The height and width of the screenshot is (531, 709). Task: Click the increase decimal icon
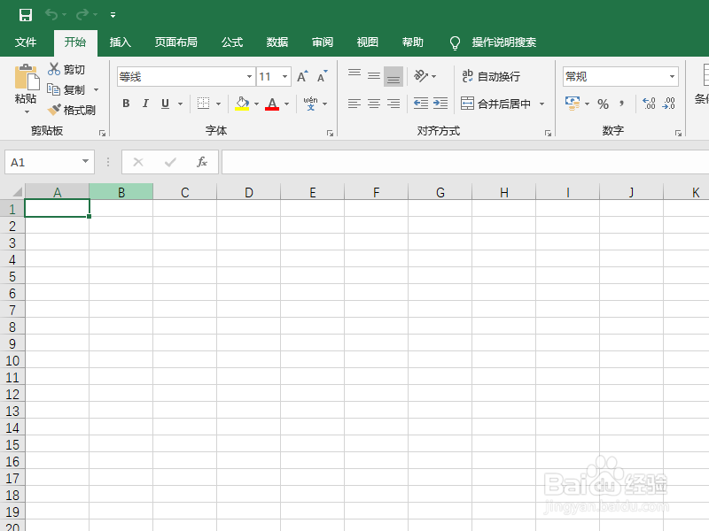click(649, 104)
